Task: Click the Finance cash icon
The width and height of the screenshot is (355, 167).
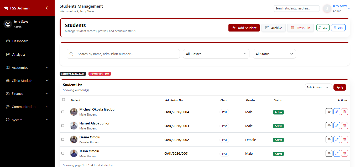Action: pos(8,94)
